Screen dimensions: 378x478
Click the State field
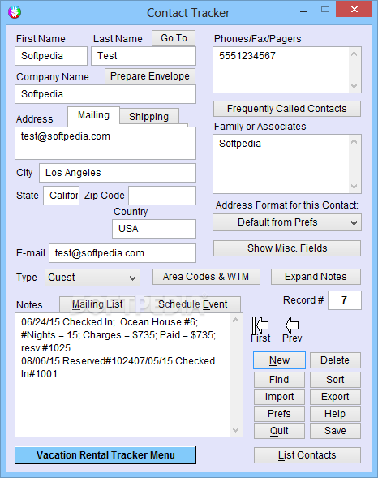coord(61,196)
